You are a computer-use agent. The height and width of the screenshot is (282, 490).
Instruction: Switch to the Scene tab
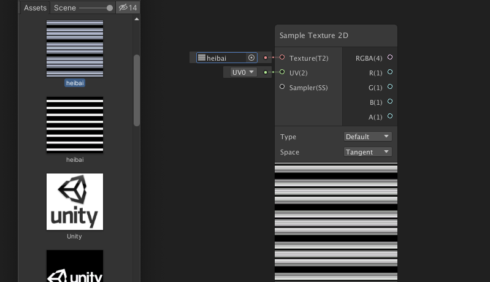tap(65, 8)
